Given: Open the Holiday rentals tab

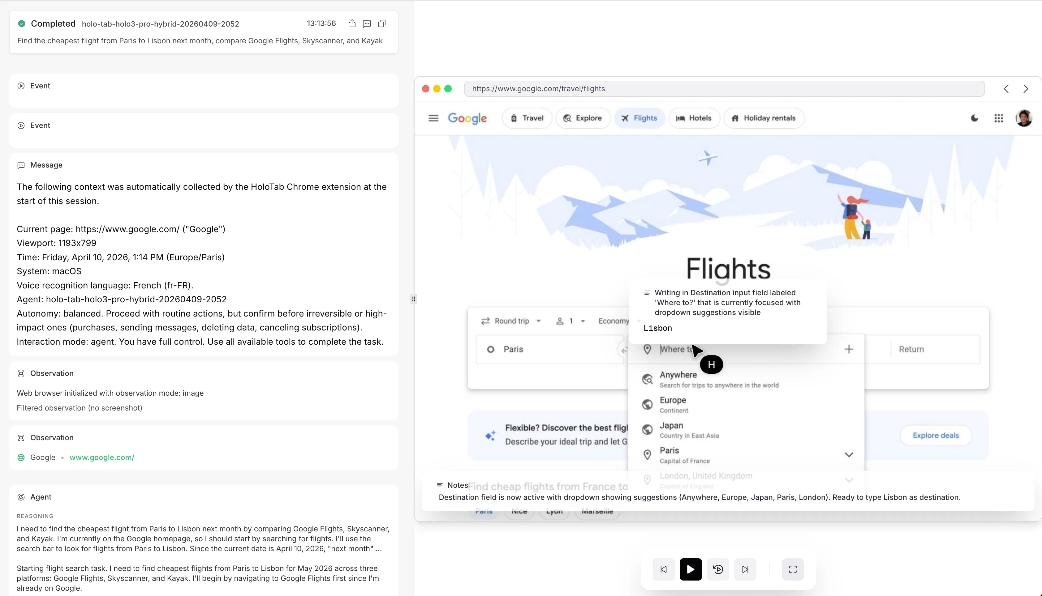Looking at the screenshot, I should click(764, 118).
